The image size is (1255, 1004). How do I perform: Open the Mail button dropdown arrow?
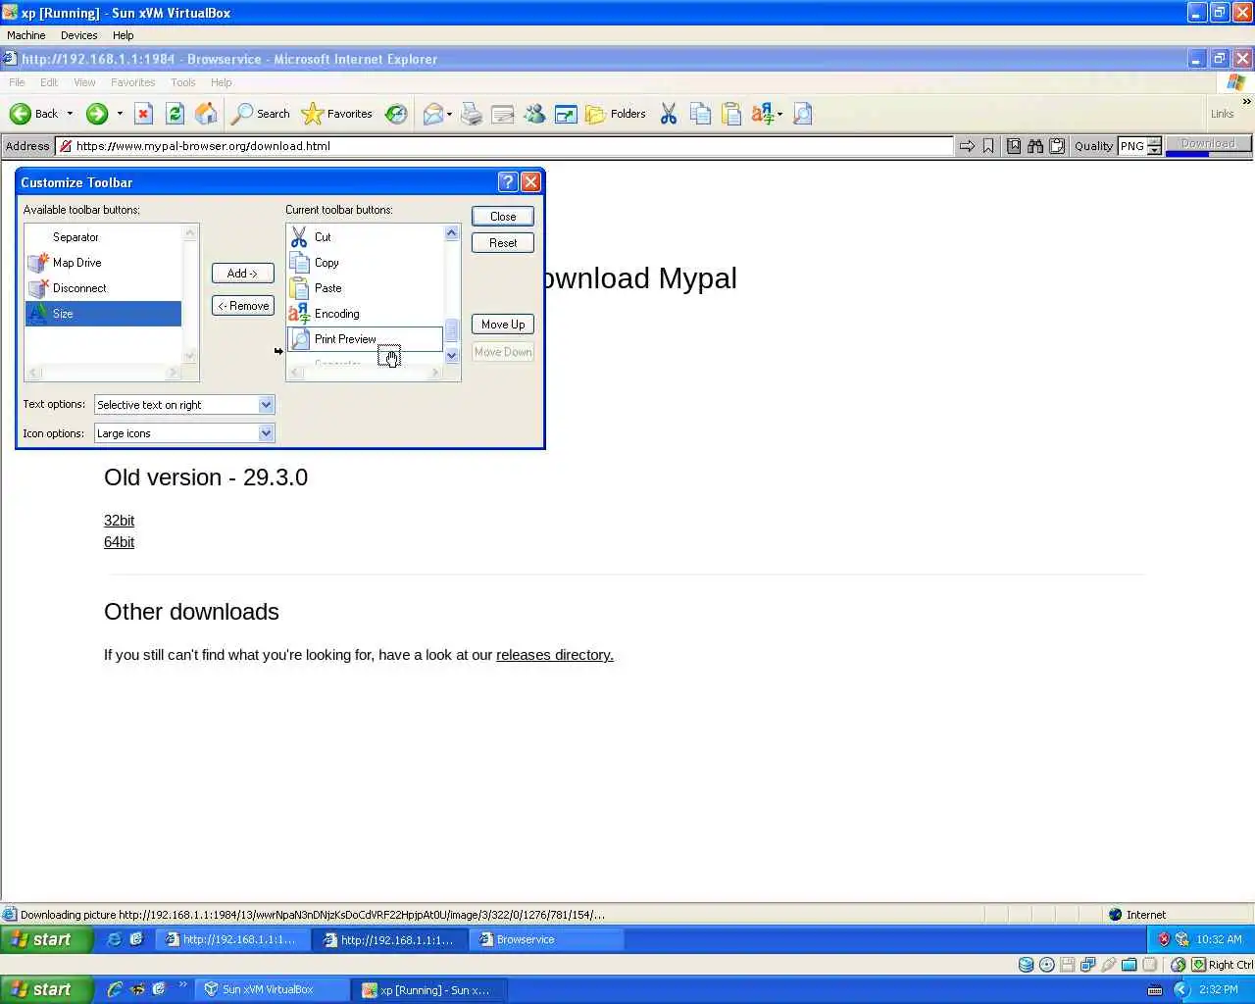click(x=449, y=114)
